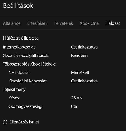The width and height of the screenshot is (126, 131).
Task: Click the Csomagveszteség label
Action: click(25, 106)
